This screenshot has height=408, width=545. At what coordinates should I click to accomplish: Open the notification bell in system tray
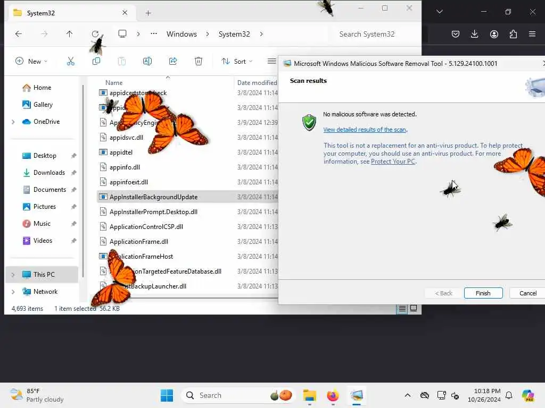click(x=509, y=395)
